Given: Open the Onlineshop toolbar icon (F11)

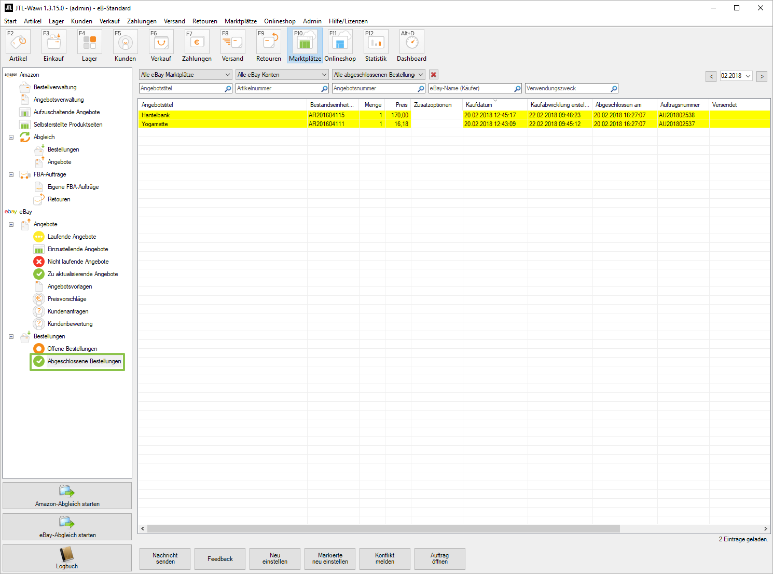Looking at the screenshot, I should tap(340, 46).
